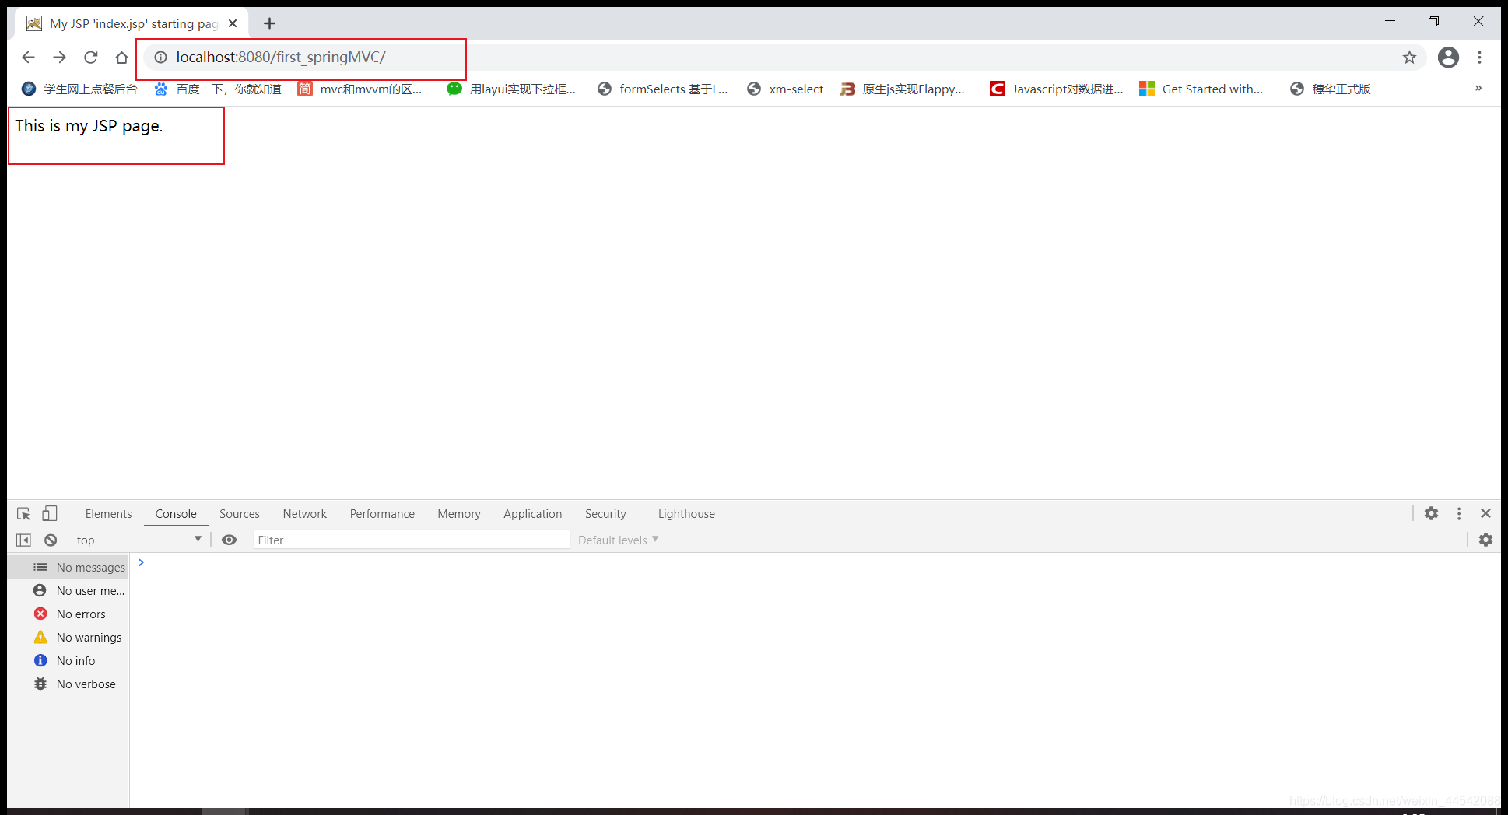The width and height of the screenshot is (1508, 815).
Task: View site information icon in address bar
Action: (160, 58)
